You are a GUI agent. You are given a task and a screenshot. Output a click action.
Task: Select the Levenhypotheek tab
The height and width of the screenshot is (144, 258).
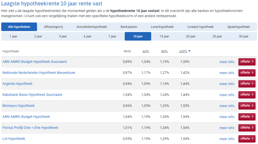(162, 27)
